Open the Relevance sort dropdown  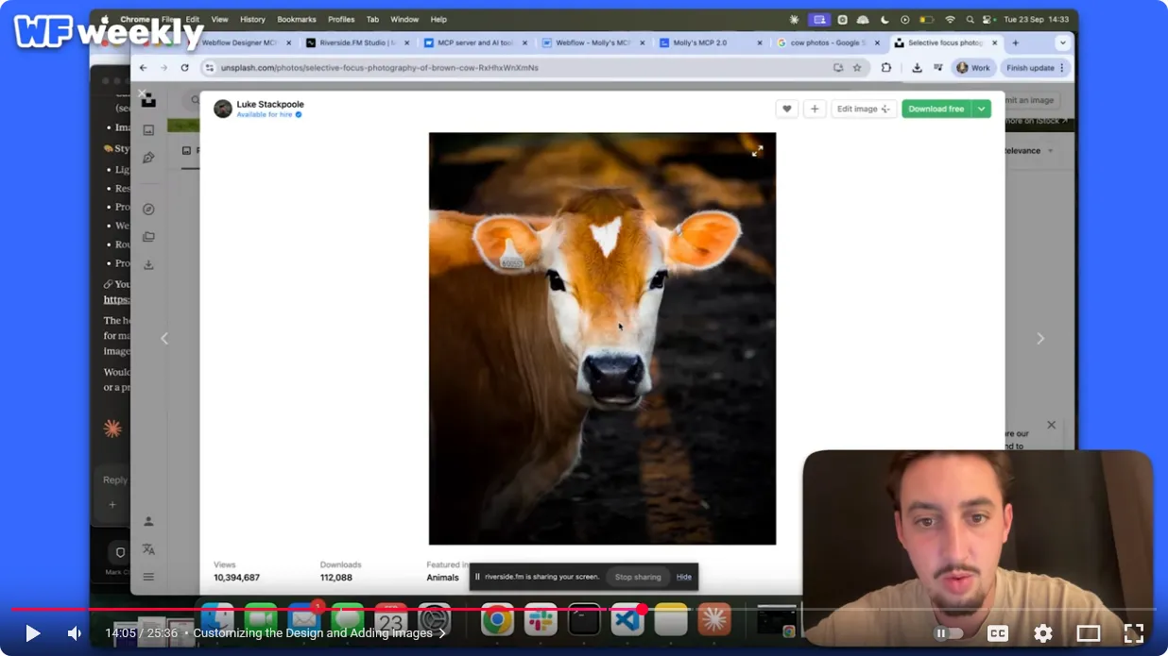1027,151
